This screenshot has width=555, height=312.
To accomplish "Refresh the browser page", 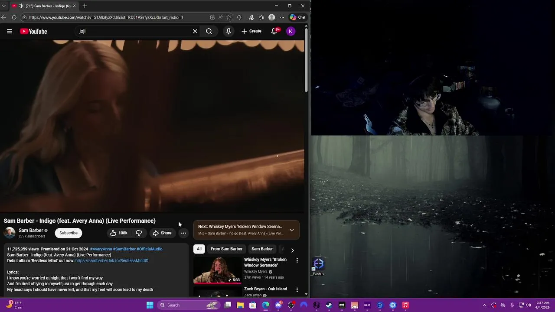I will [14, 17].
